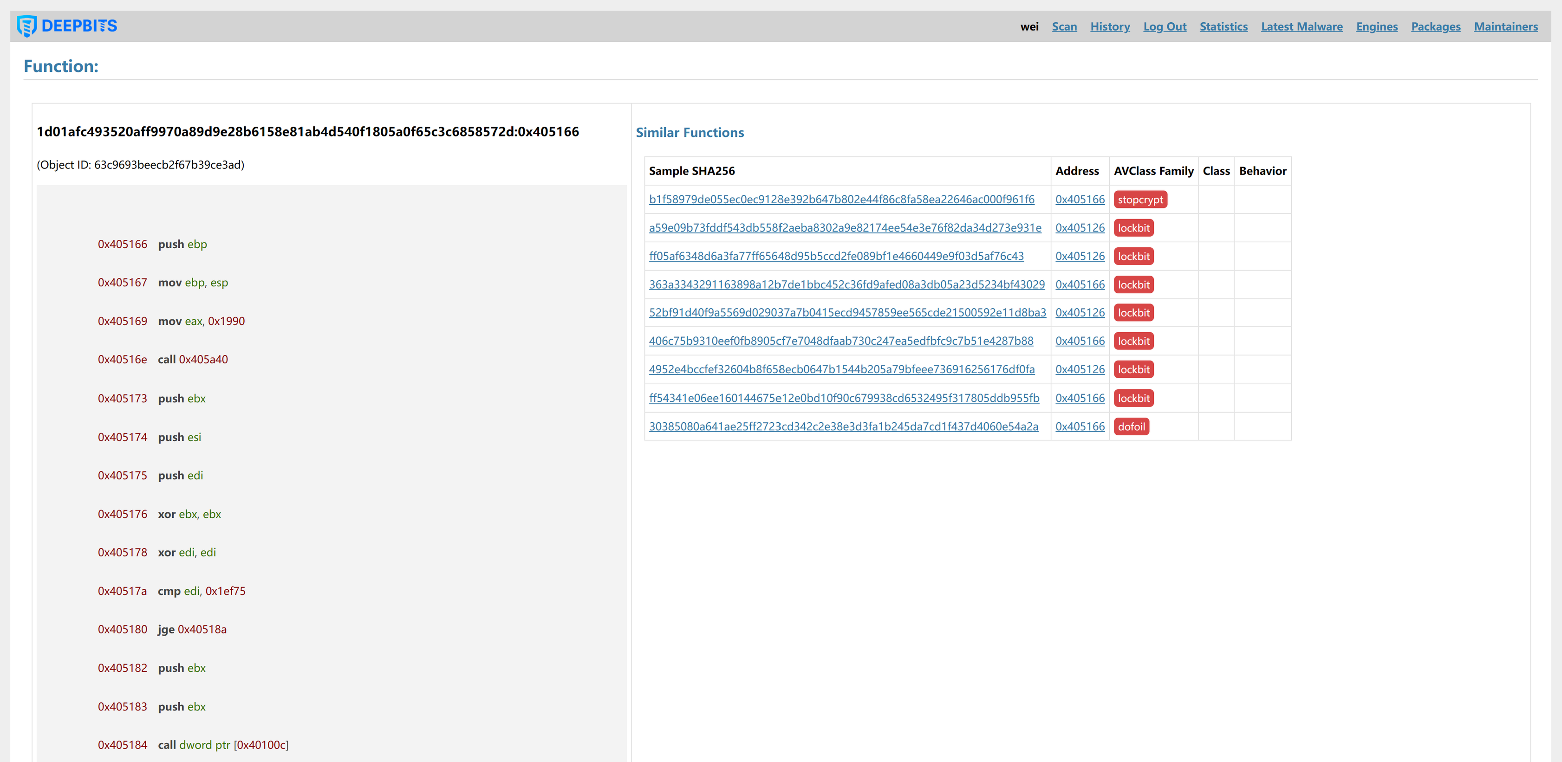Open the History page
Screen dimensions: 1562x762
(1110, 26)
